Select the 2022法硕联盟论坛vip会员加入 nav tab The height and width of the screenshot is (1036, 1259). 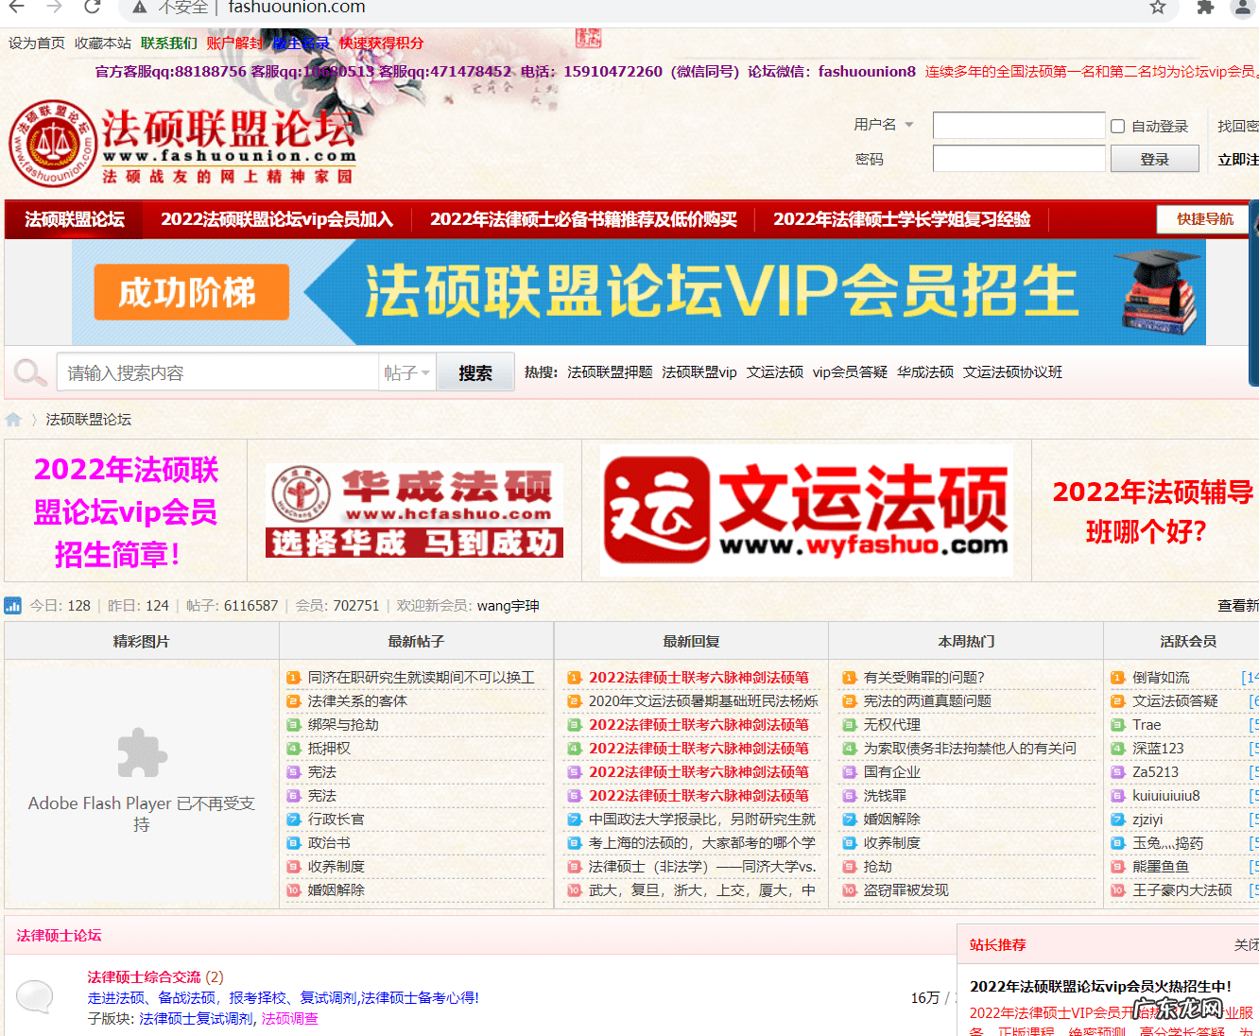point(275,219)
